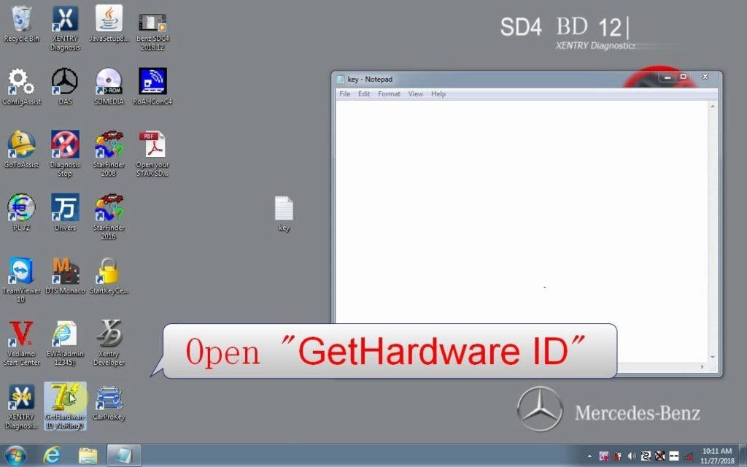Image resolution: width=747 pixels, height=467 pixels.
Task: Launch the Xentry Developer shortcut
Action: [x=109, y=343]
